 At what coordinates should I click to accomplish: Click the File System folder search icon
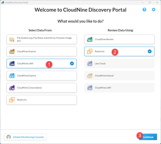[x=12, y=39]
